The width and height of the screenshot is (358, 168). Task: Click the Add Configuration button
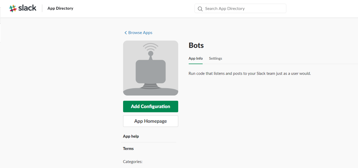pos(151,107)
